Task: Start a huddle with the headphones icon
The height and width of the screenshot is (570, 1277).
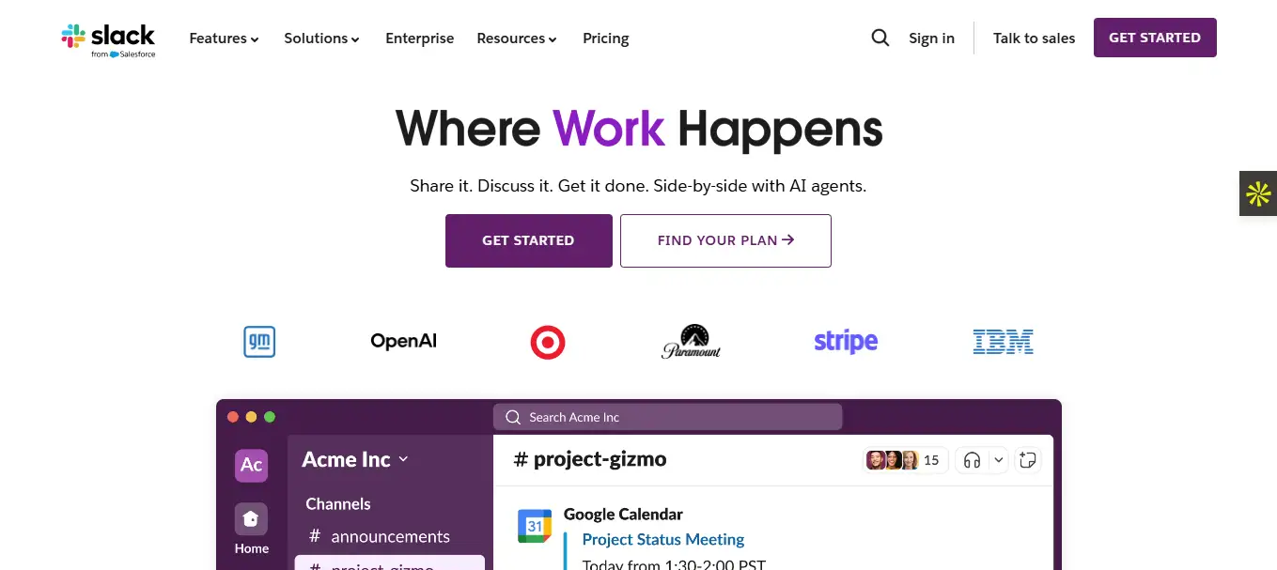Action: pyautogui.click(x=971, y=460)
